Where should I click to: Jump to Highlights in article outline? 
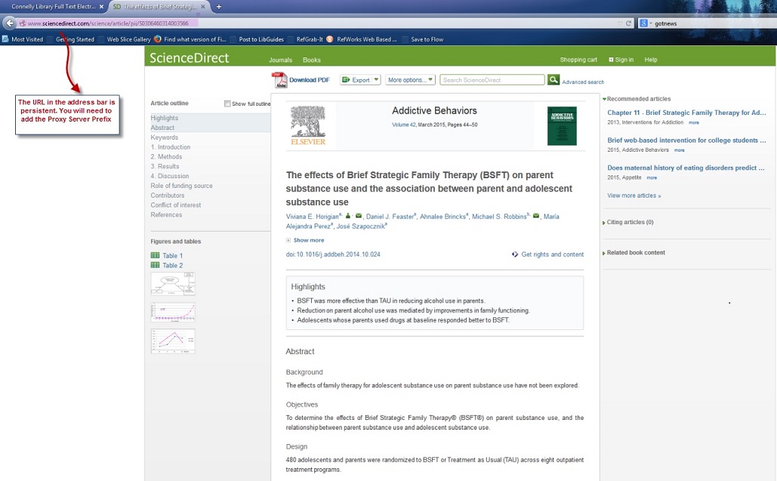click(x=165, y=118)
